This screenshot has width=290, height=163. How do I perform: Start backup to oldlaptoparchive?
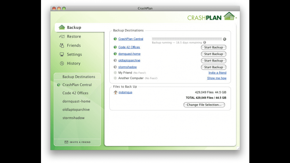click(x=214, y=61)
